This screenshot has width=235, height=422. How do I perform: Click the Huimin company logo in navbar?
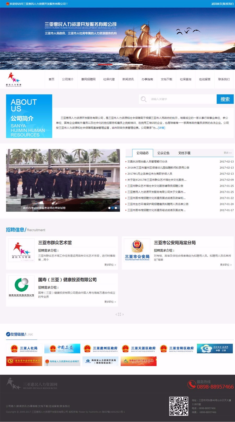(14, 79)
